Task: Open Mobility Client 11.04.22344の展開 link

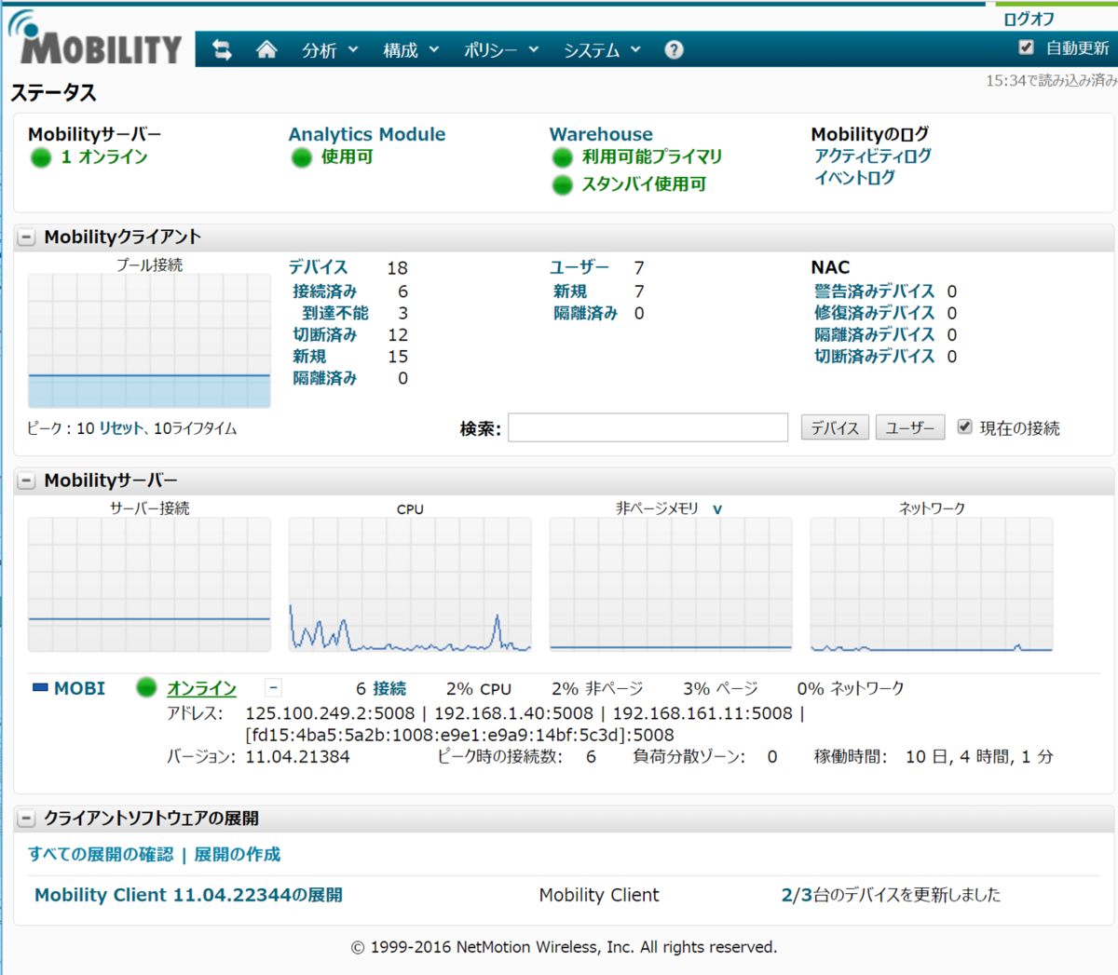Action: pyautogui.click(x=188, y=895)
